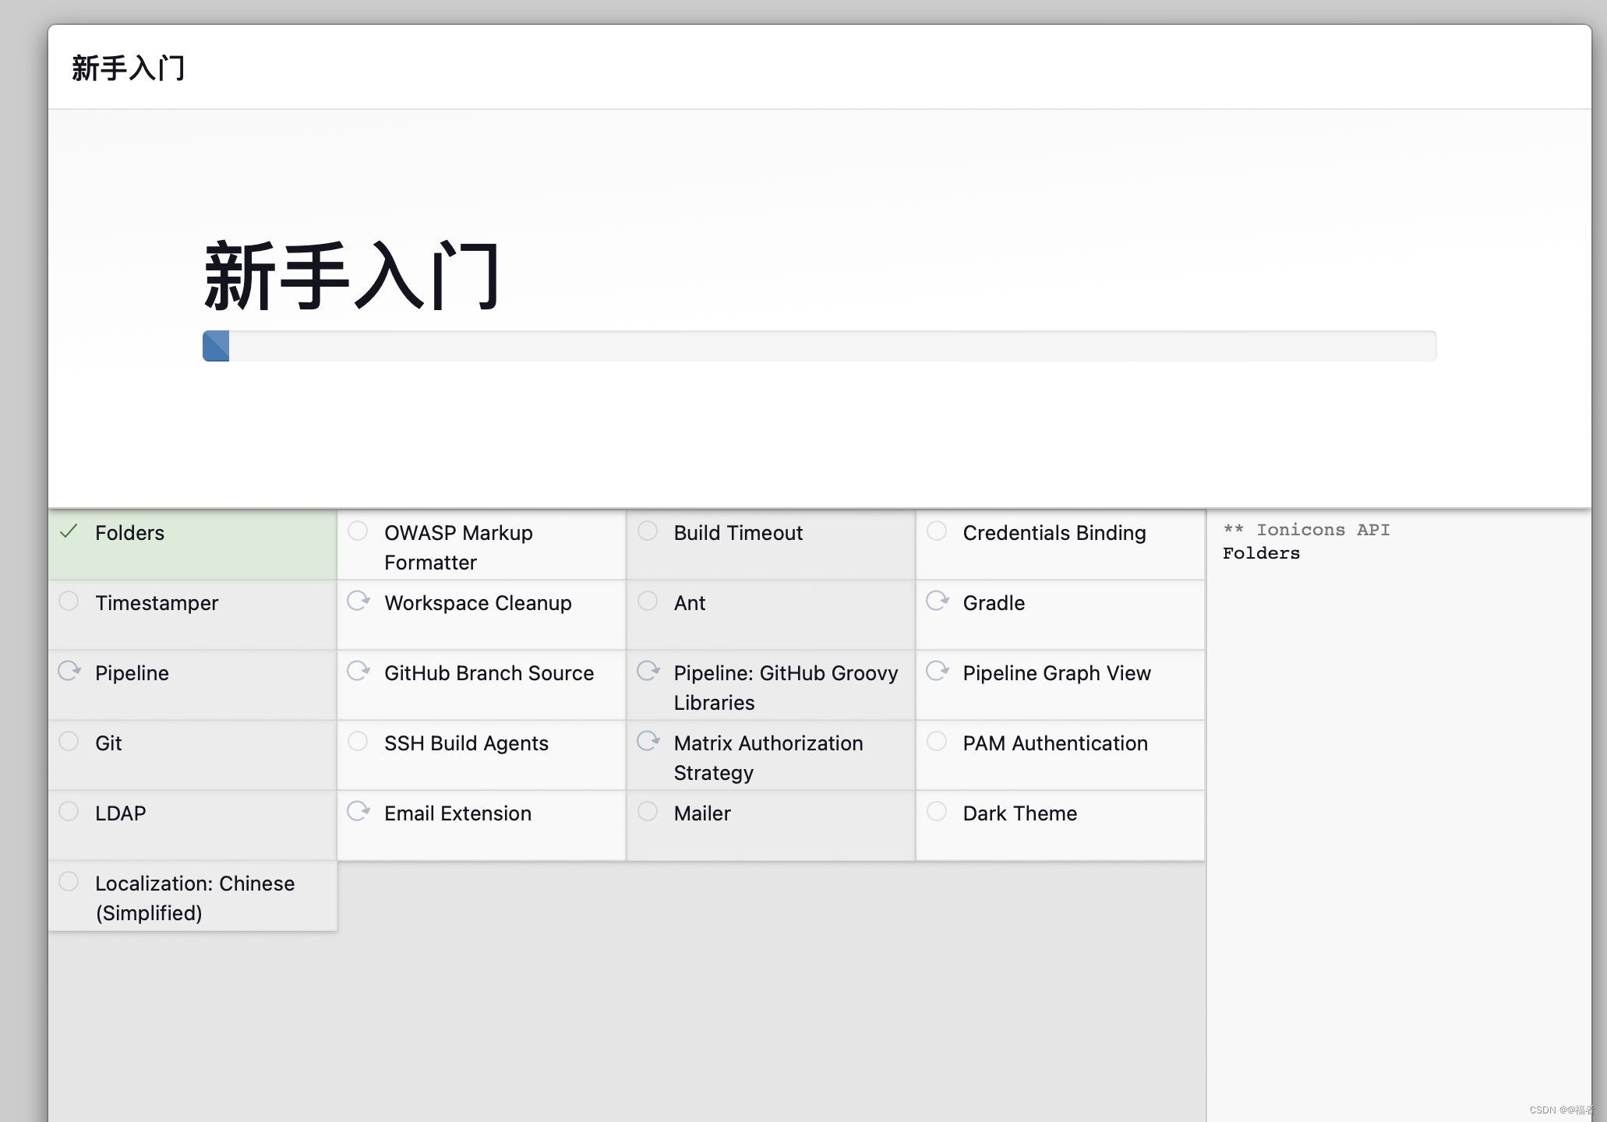This screenshot has height=1122, width=1607.
Task: Click the LDAP plugin label
Action: pos(121,813)
